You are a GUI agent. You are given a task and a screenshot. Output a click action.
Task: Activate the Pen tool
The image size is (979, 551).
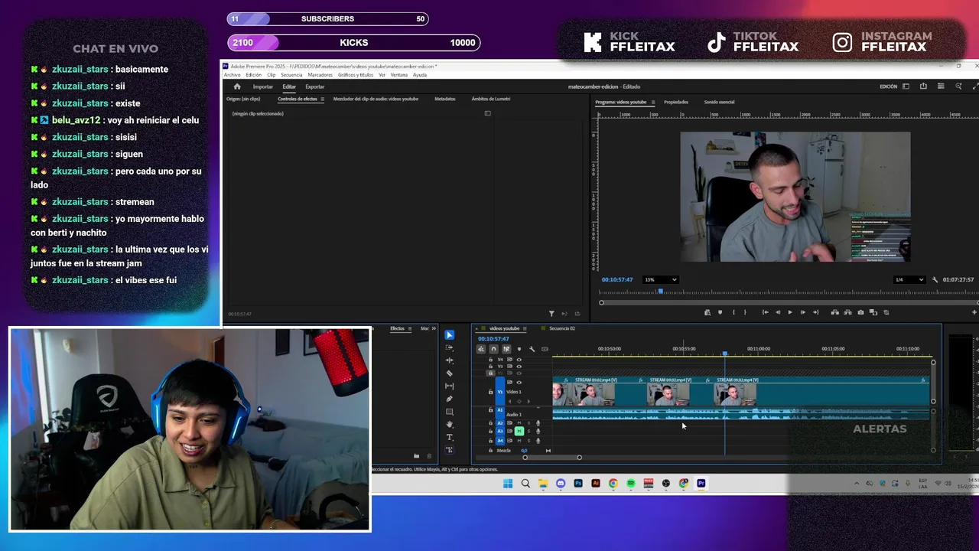pos(449,399)
